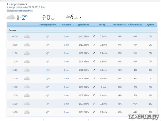Image resolution: width=161 pixels, height=121 pixels.
Task: Click the wind arrow in the 13:00 row
Action: [x=94, y=70]
